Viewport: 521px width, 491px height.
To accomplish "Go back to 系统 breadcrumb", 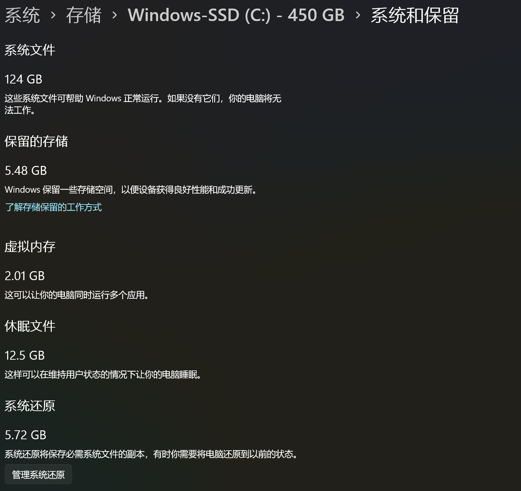I will [x=22, y=15].
